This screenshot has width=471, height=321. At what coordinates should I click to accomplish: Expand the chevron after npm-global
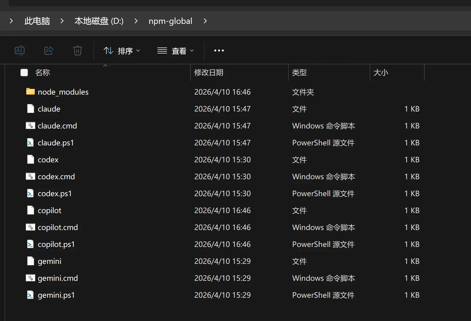(x=205, y=21)
